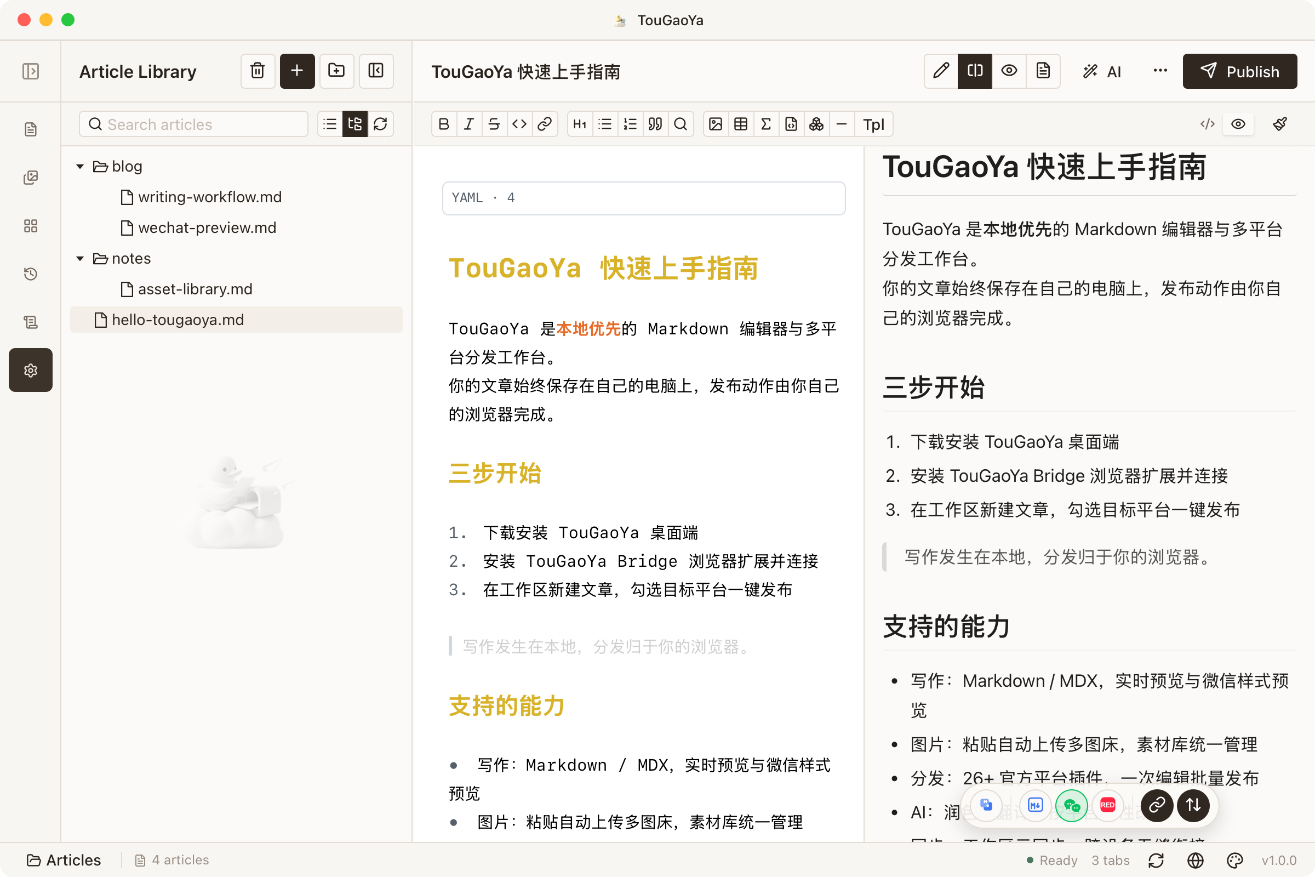1315x877 pixels.
Task: Click the WeChat platform icon
Action: click(1071, 805)
